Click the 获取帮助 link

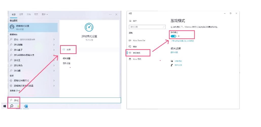178,61
